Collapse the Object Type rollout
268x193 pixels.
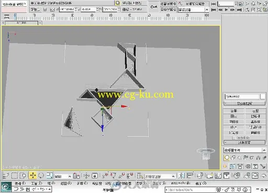pos(244,142)
